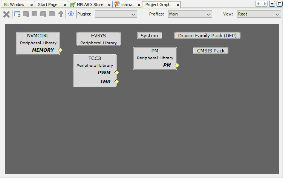Image resolution: width=283 pixels, height=178 pixels.
Task: Close the main.c tab
Action: [x=139, y=5]
